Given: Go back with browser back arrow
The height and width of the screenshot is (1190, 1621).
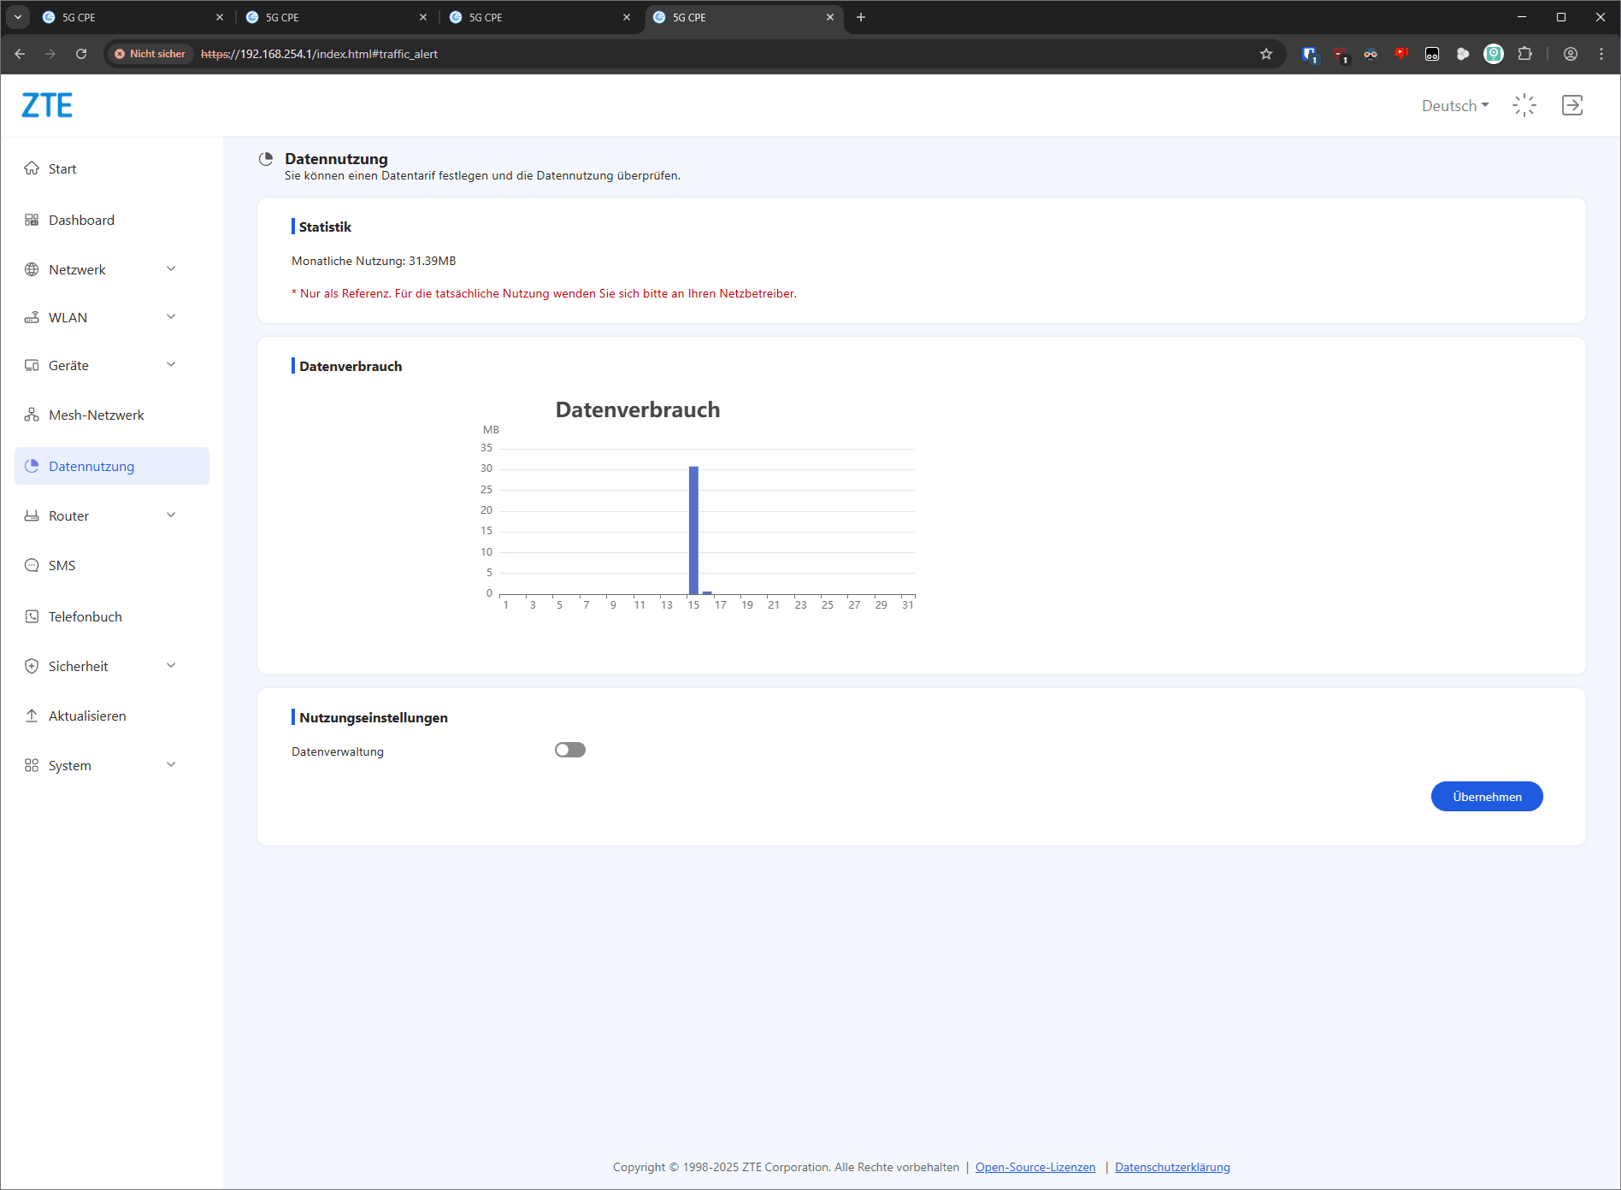Looking at the screenshot, I should coord(20,54).
